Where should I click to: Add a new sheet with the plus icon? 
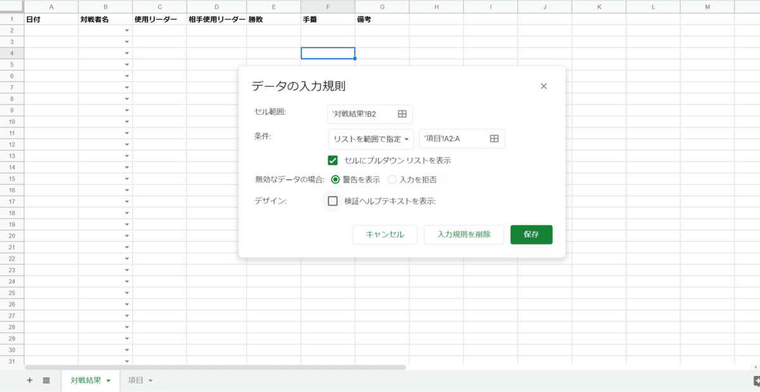coord(29,380)
